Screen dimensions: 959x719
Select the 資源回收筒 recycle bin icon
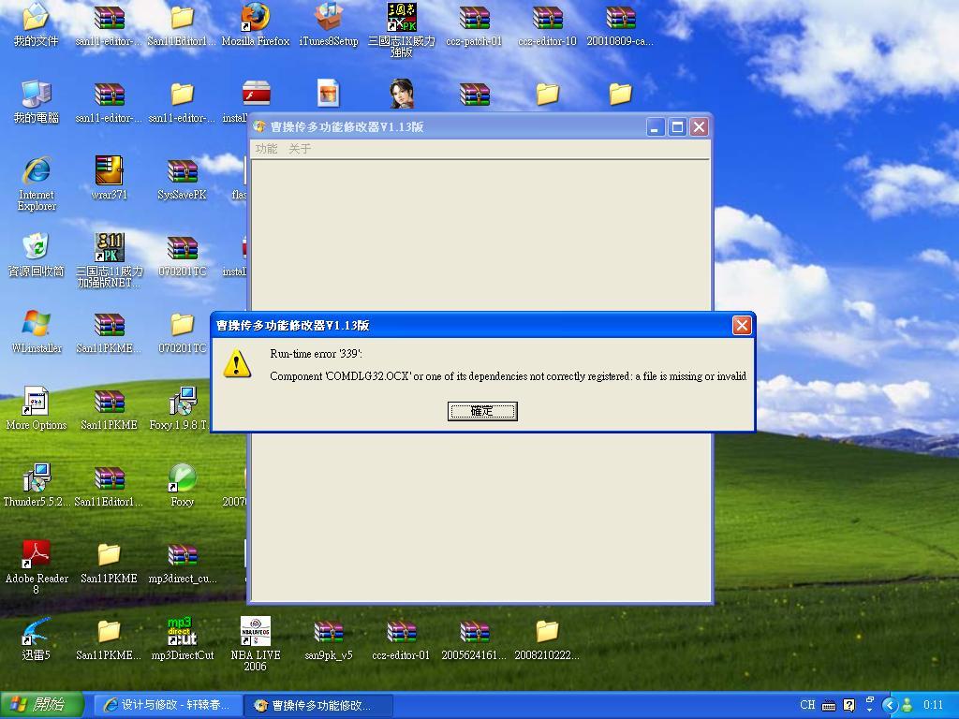(37, 249)
